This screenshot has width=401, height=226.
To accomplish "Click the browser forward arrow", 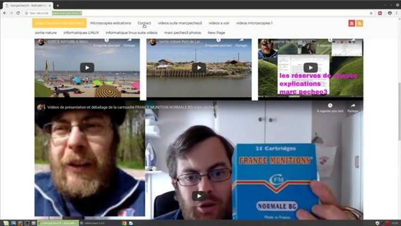I will 11,13.
